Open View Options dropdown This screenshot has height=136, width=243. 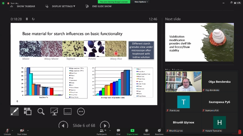pyautogui.click(x=141, y=2)
